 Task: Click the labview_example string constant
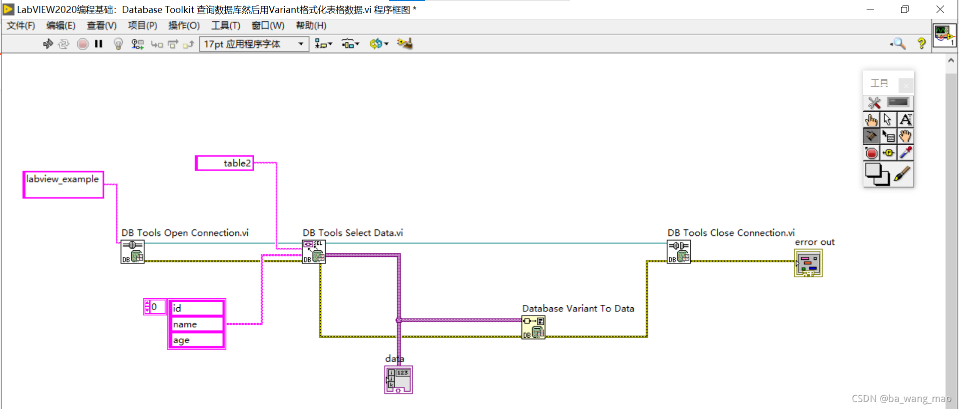click(63, 185)
